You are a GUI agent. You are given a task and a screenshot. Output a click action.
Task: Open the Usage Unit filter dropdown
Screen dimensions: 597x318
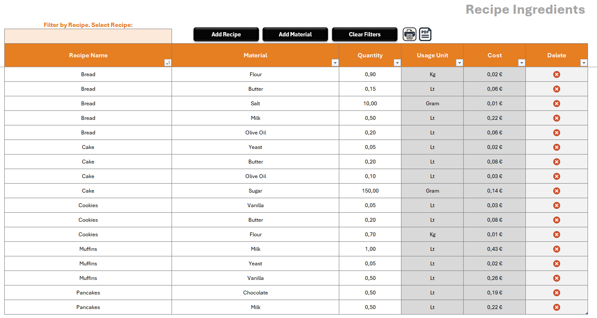click(459, 62)
